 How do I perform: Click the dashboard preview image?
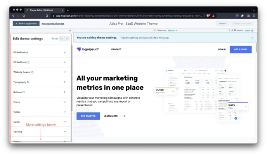pyautogui.click(x=202, y=94)
